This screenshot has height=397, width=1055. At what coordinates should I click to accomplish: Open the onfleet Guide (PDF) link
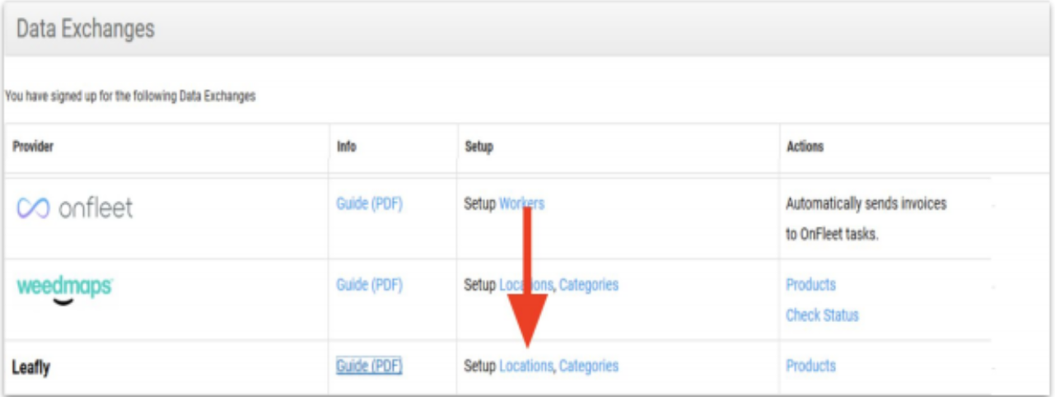coord(369,204)
